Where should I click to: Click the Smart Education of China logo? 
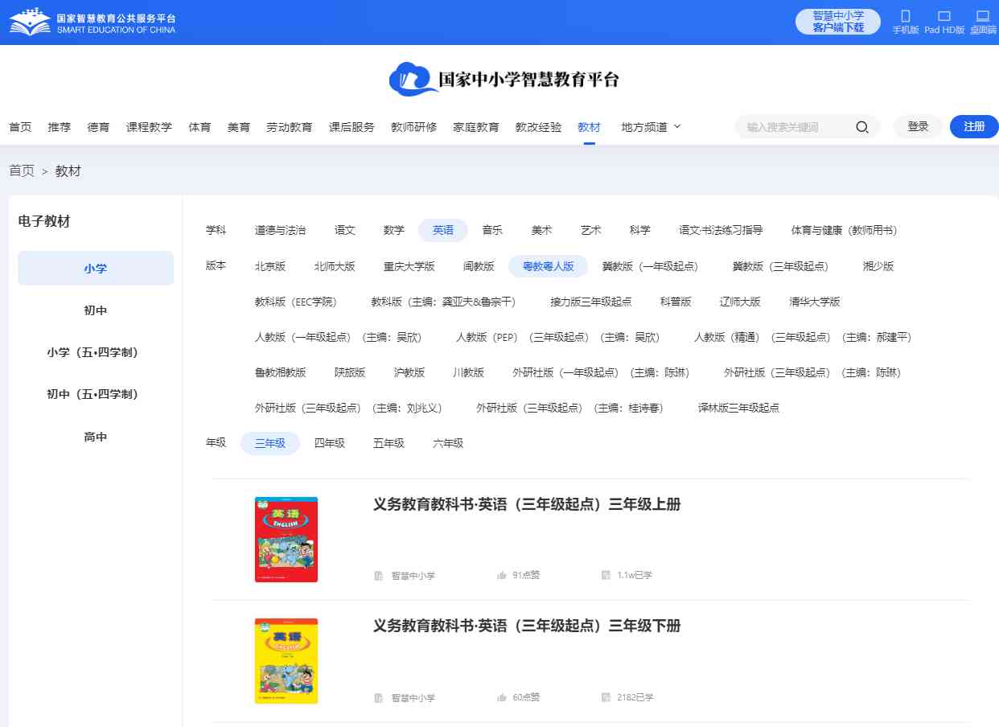(92, 23)
